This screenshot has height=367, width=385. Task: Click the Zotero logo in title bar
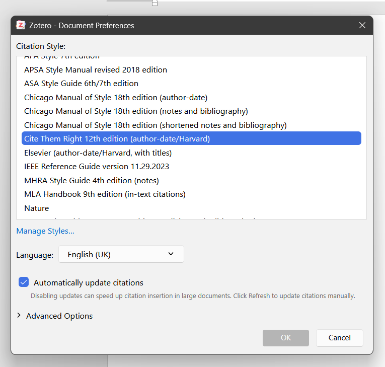(21, 25)
